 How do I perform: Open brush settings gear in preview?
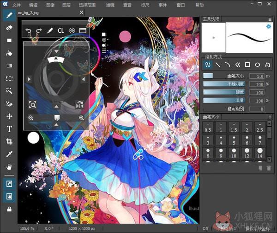click(269, 27)
